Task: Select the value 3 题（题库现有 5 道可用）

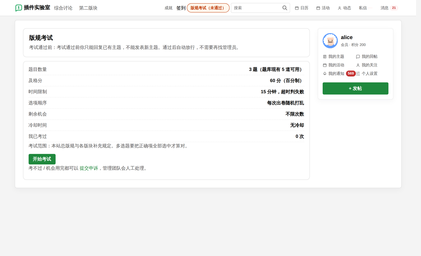Action: tap(276, 70)
